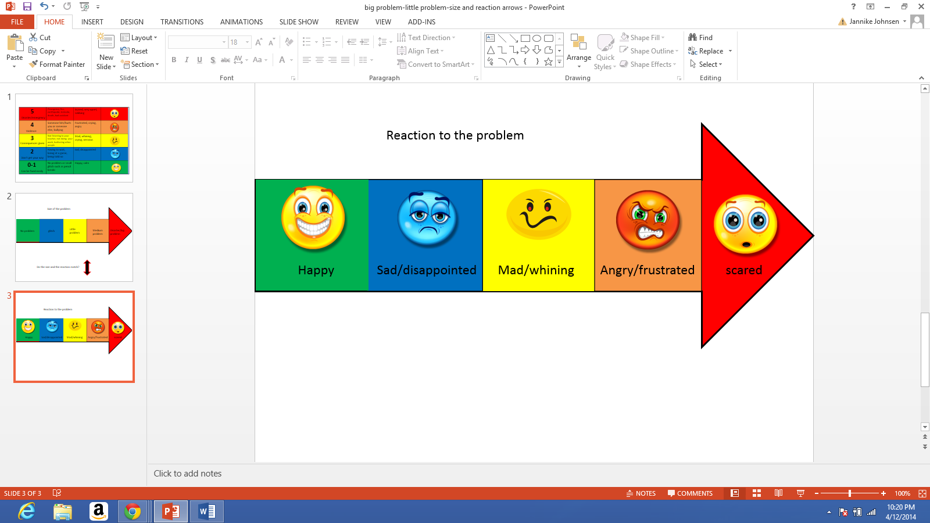
Task: Undo the last action
Action: [44, 6]
